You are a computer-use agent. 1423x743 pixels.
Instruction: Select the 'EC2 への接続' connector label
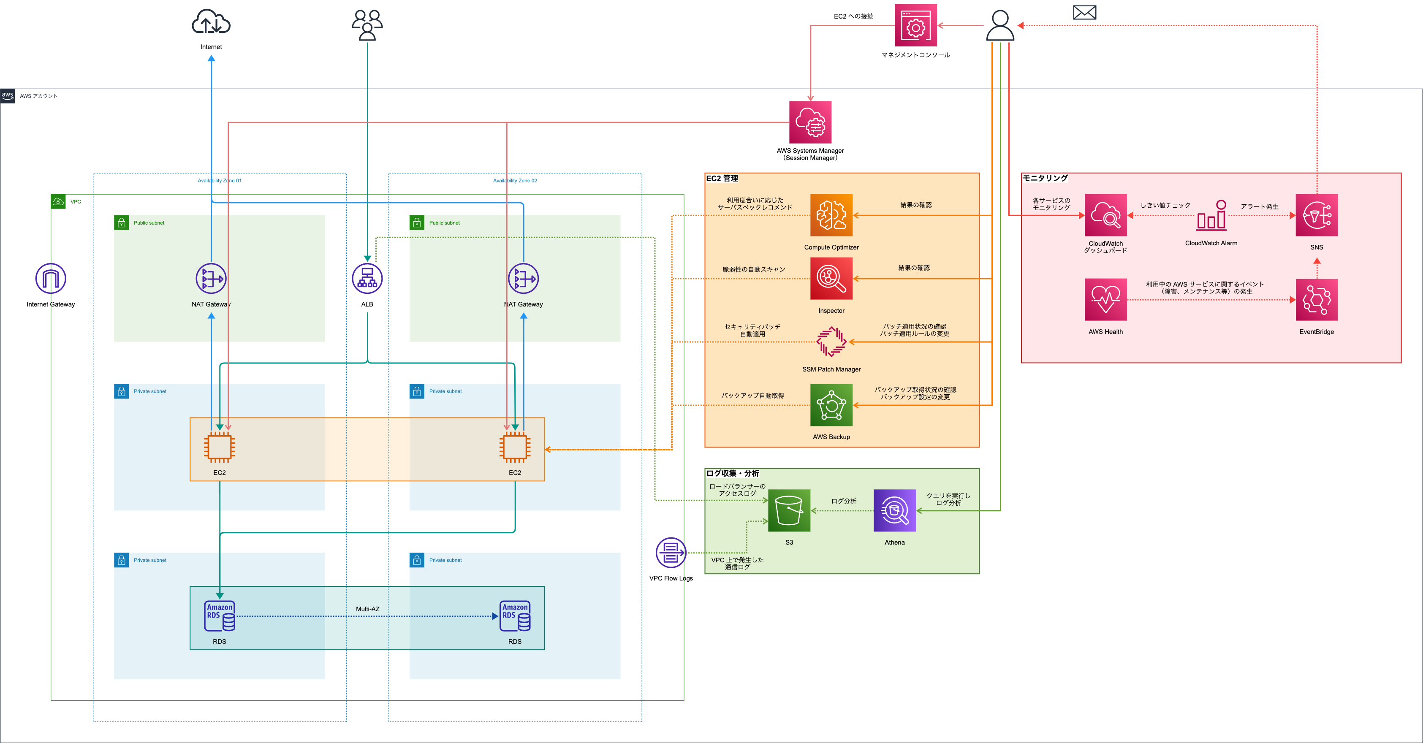pyautogui.click(x=853, y=16)
